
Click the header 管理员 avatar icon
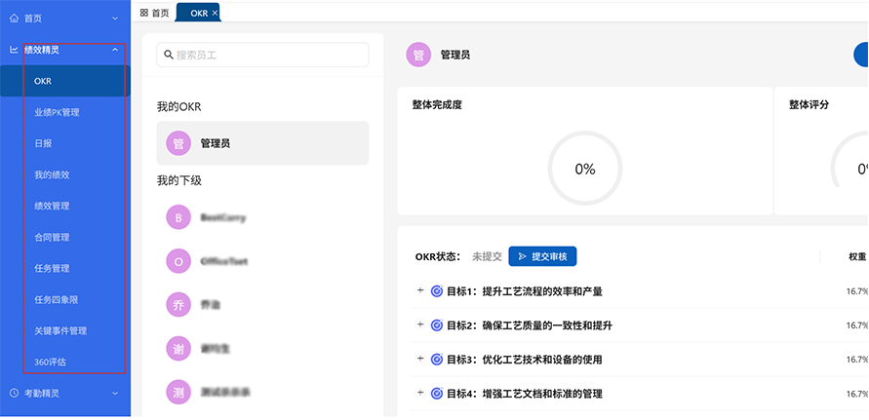tap(418, 56)
